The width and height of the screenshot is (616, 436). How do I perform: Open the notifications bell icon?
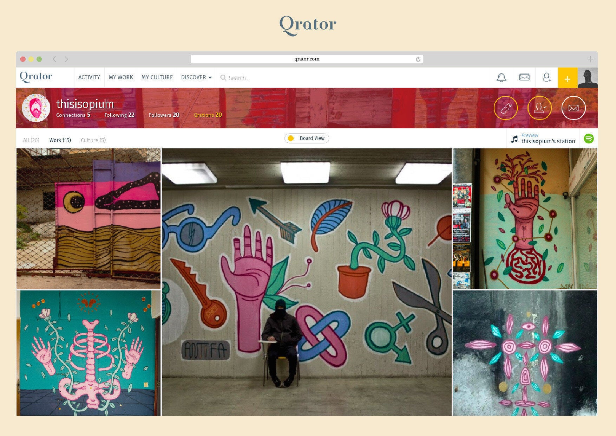[501, 77]
